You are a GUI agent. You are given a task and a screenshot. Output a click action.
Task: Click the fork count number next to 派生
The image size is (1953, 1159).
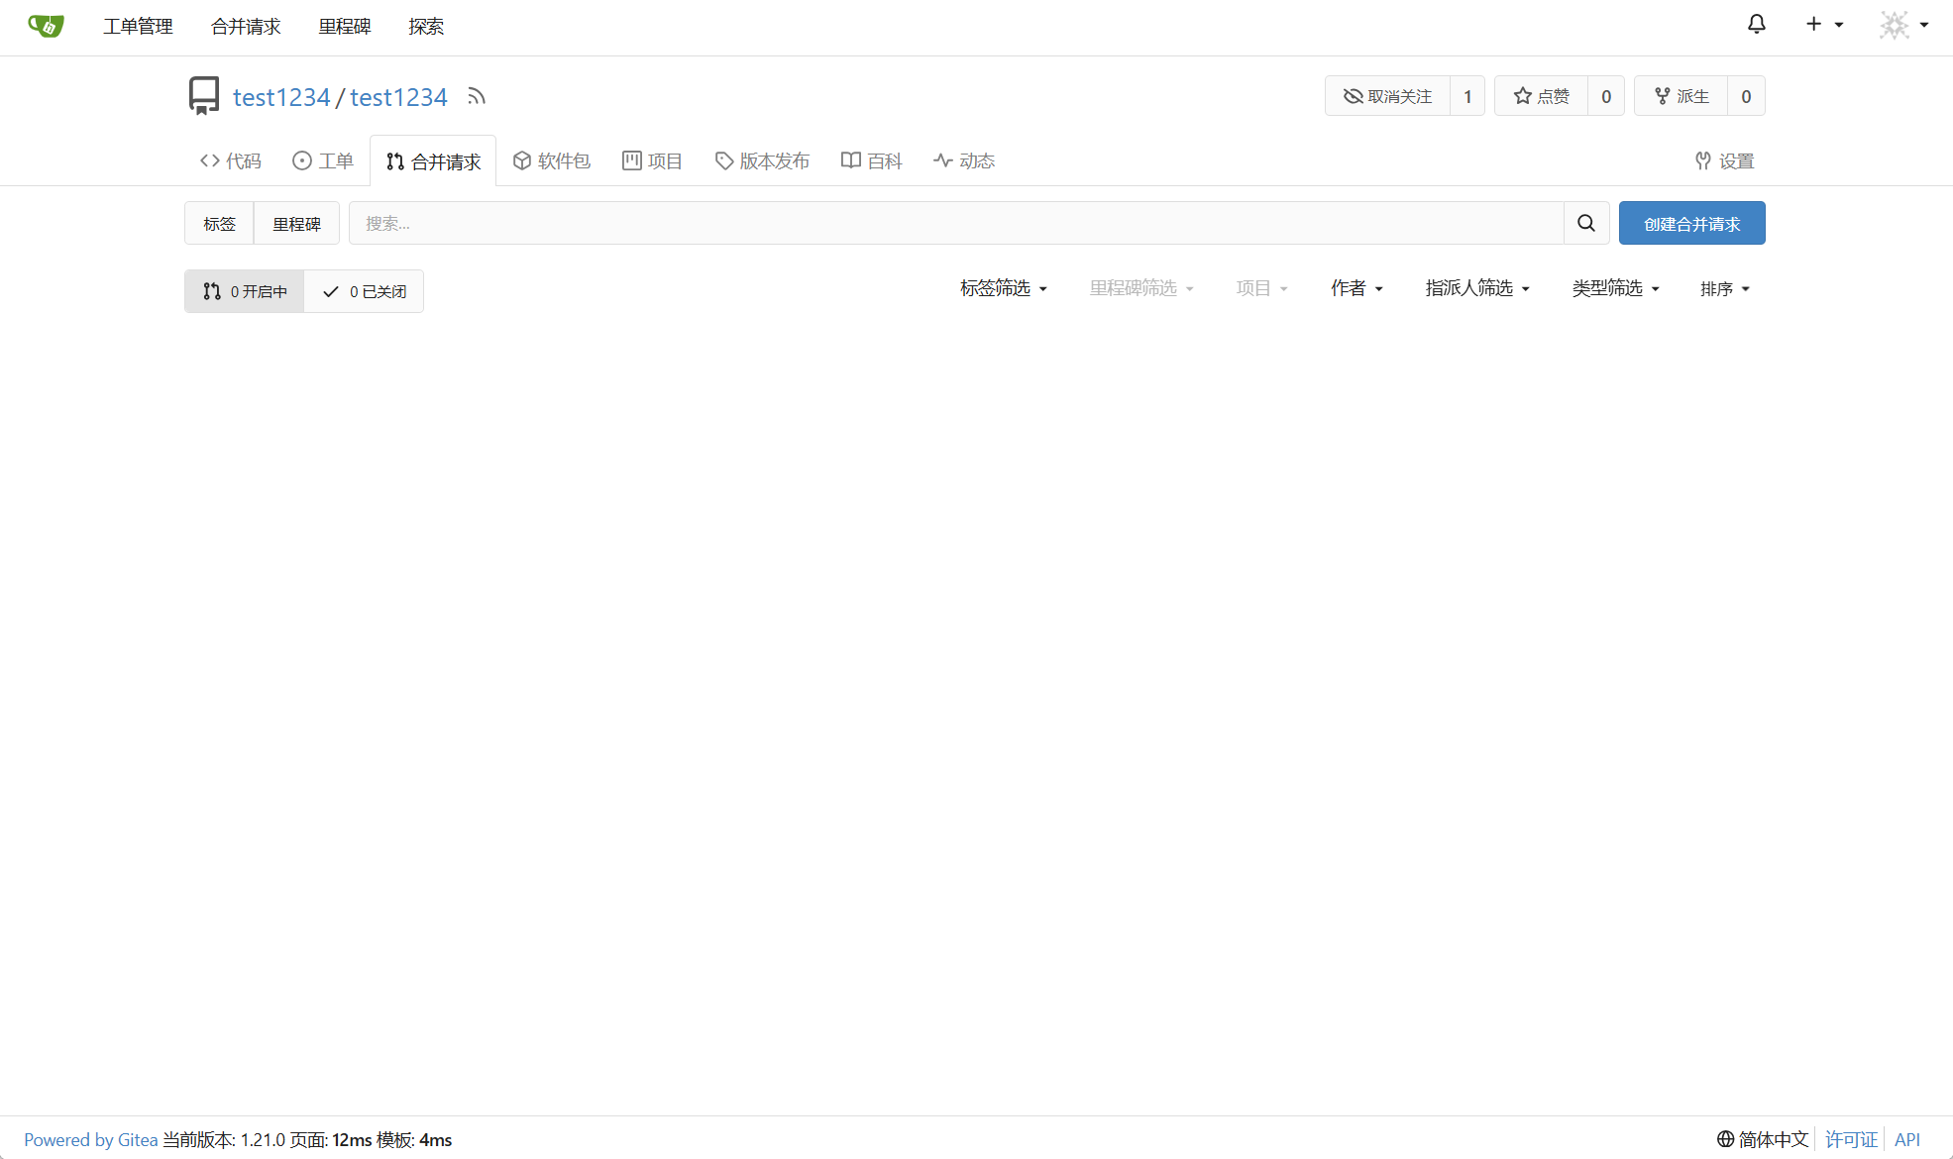click(x=1746, y=95)
